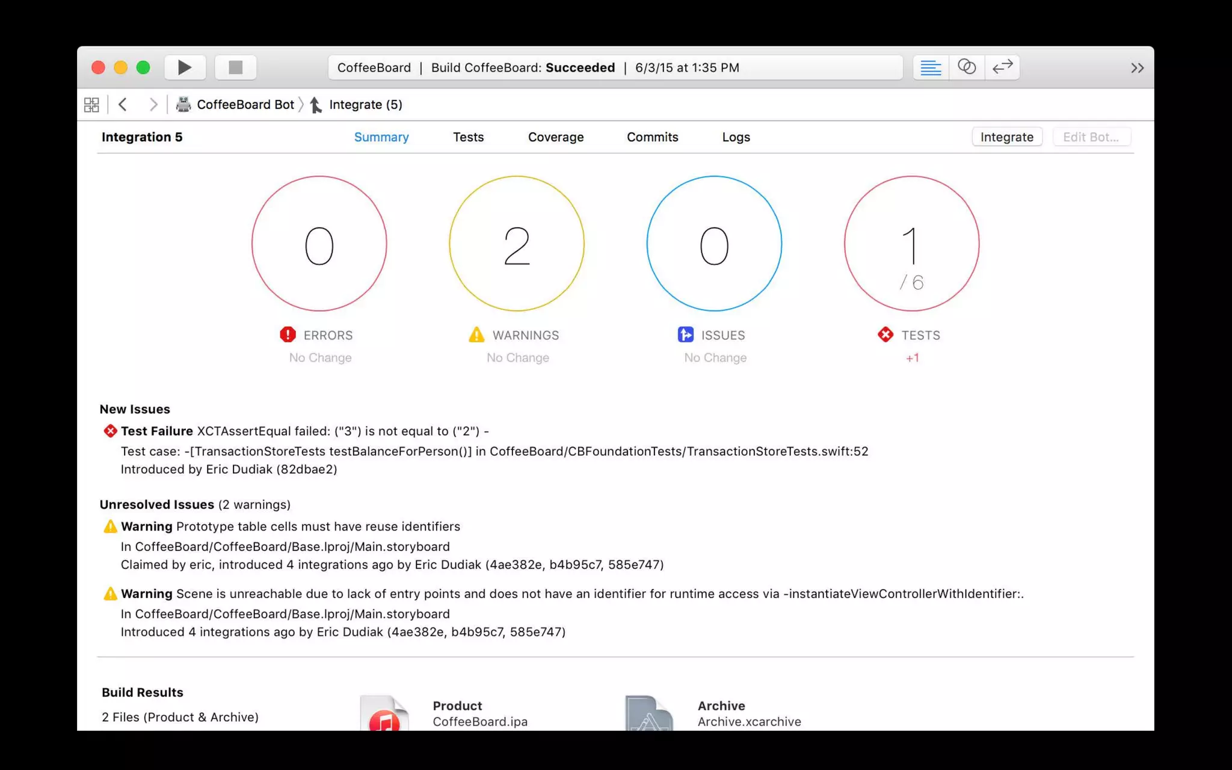Click the Integrate button
The image size is (1232, 770).
(x=1007, y=137)
